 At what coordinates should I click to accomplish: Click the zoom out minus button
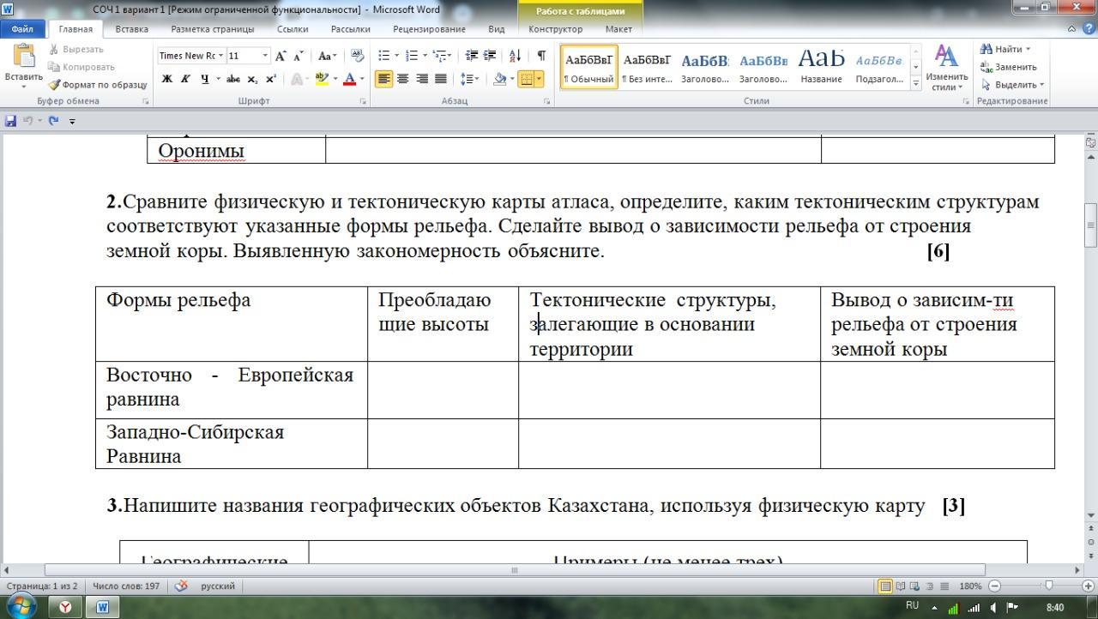pos(994,586)
